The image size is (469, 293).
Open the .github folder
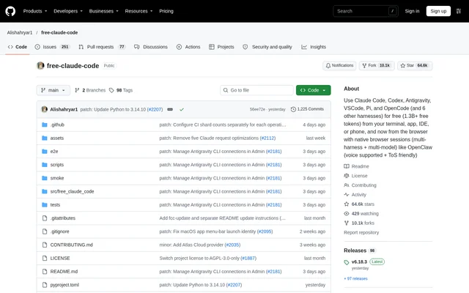(x=57, y=125)
